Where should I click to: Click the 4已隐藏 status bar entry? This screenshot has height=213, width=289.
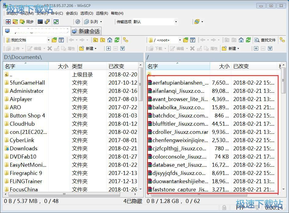(x=133, y=201)
